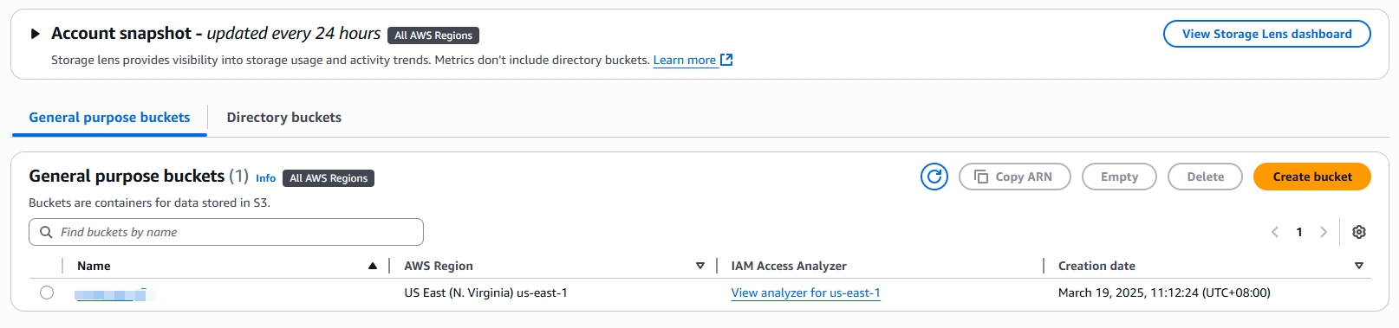1399x328 pixels.
Task: Click the Copy ARN button
Action: click(x=1014, y=177)
